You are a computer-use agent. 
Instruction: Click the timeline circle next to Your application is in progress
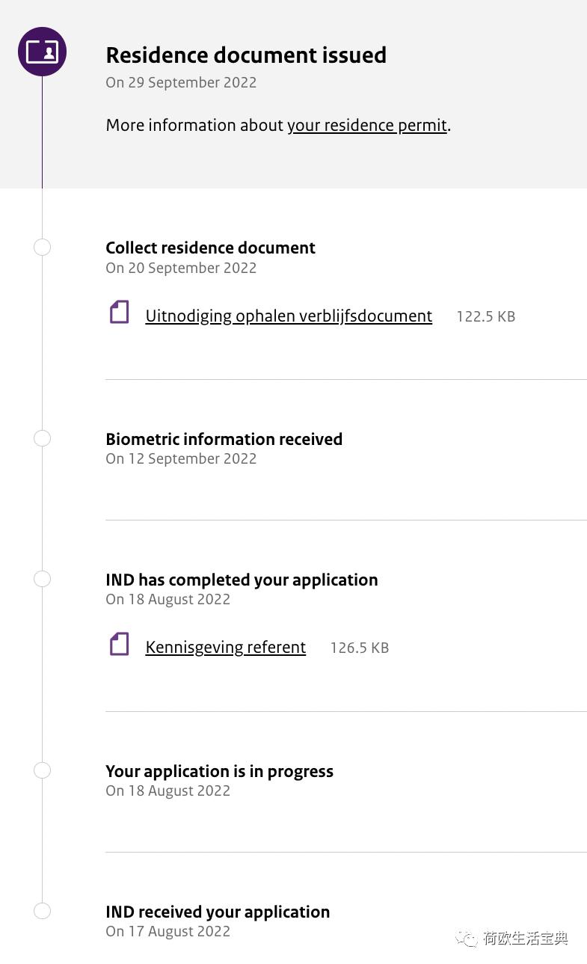[x=42, y=770]
